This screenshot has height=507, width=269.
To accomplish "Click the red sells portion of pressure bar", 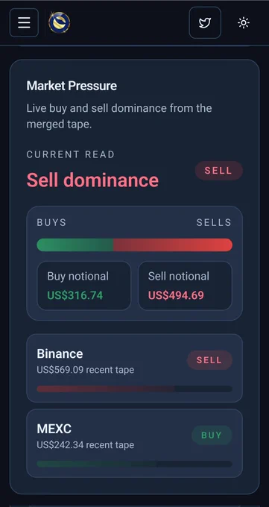I will (173, 245).
